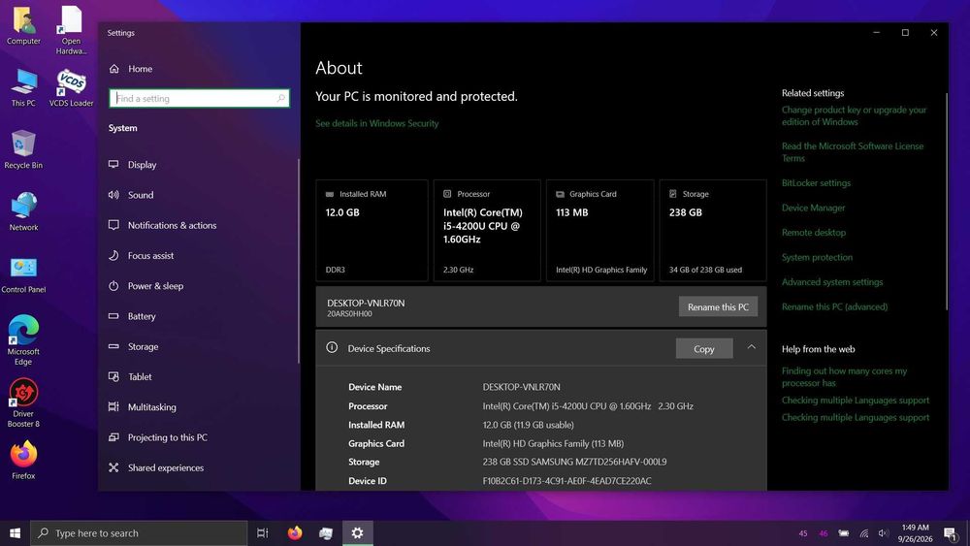Click the About page vertical scrollbar

tap(947, 202)
